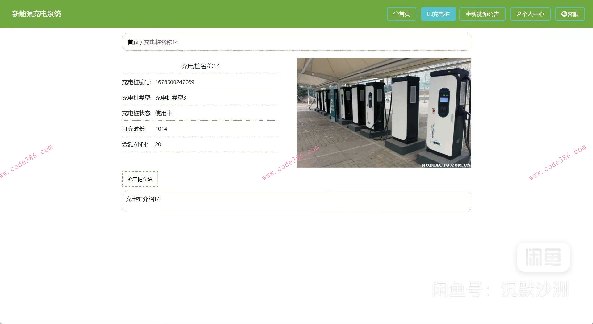Viewport: 593px width, 324px height.
Task: Open 个人中心 from the navigation bar
Action: (x=530, y=14)
